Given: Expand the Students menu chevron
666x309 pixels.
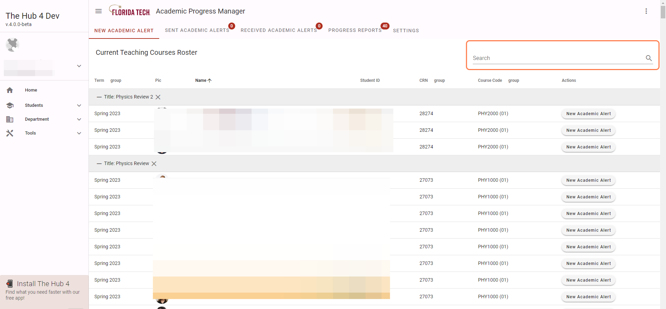Looking at the screenshot, I should click(x=79, y=105).
